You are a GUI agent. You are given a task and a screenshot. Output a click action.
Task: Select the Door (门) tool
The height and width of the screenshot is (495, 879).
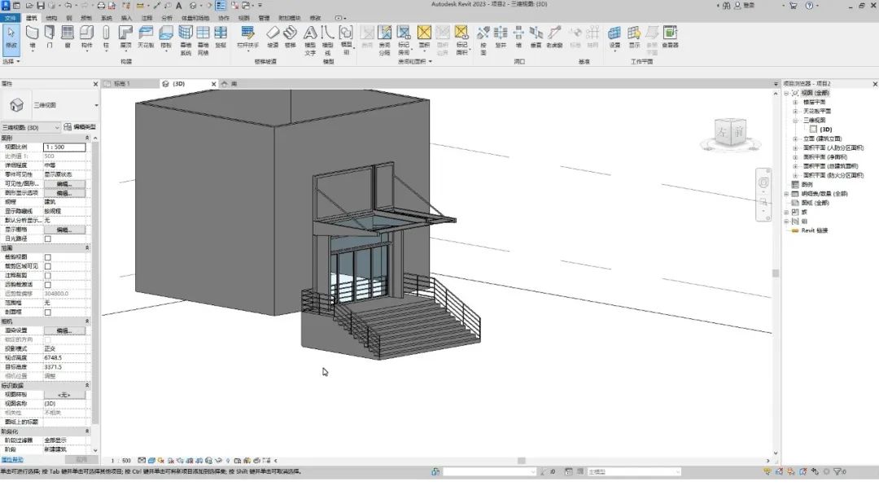50,37
